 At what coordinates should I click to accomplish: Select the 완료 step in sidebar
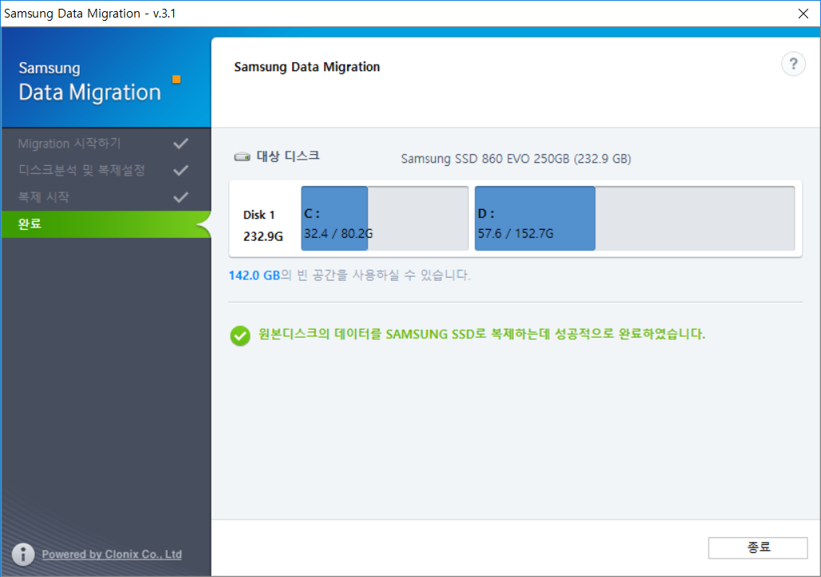(106, 224)
